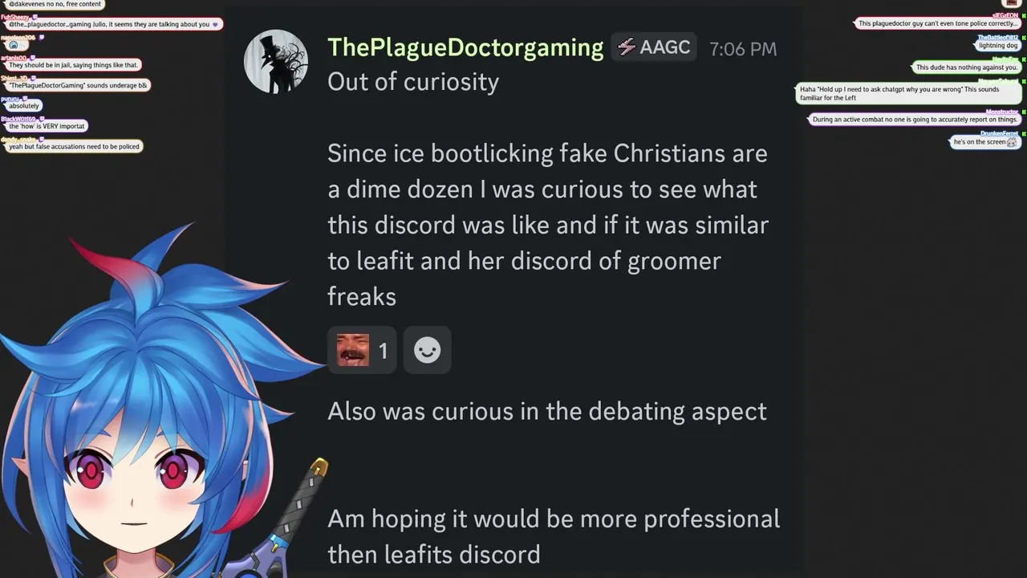Click the purple heart in FuhSheezy's message
This screenshot has width=1027, height=578.
[215, 25]
